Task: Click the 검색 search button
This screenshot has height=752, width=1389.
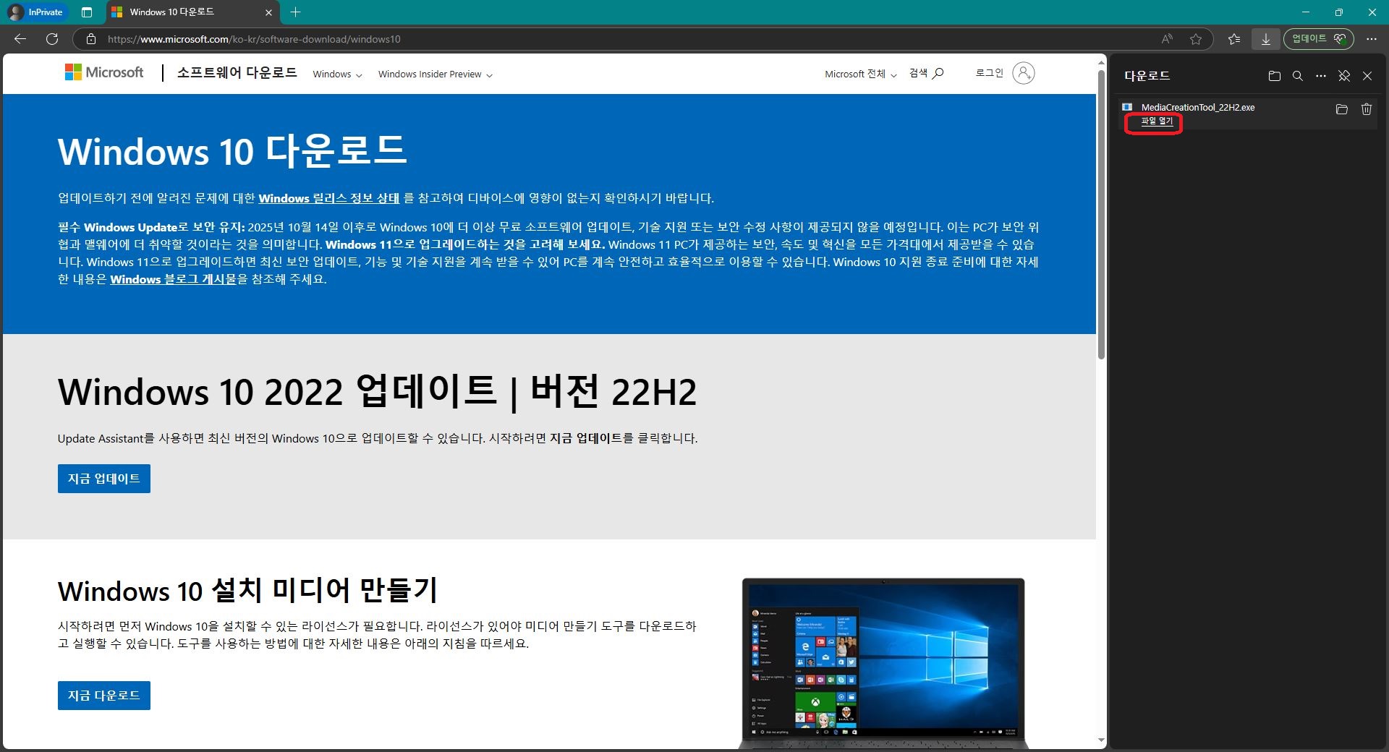Action: 926,73
